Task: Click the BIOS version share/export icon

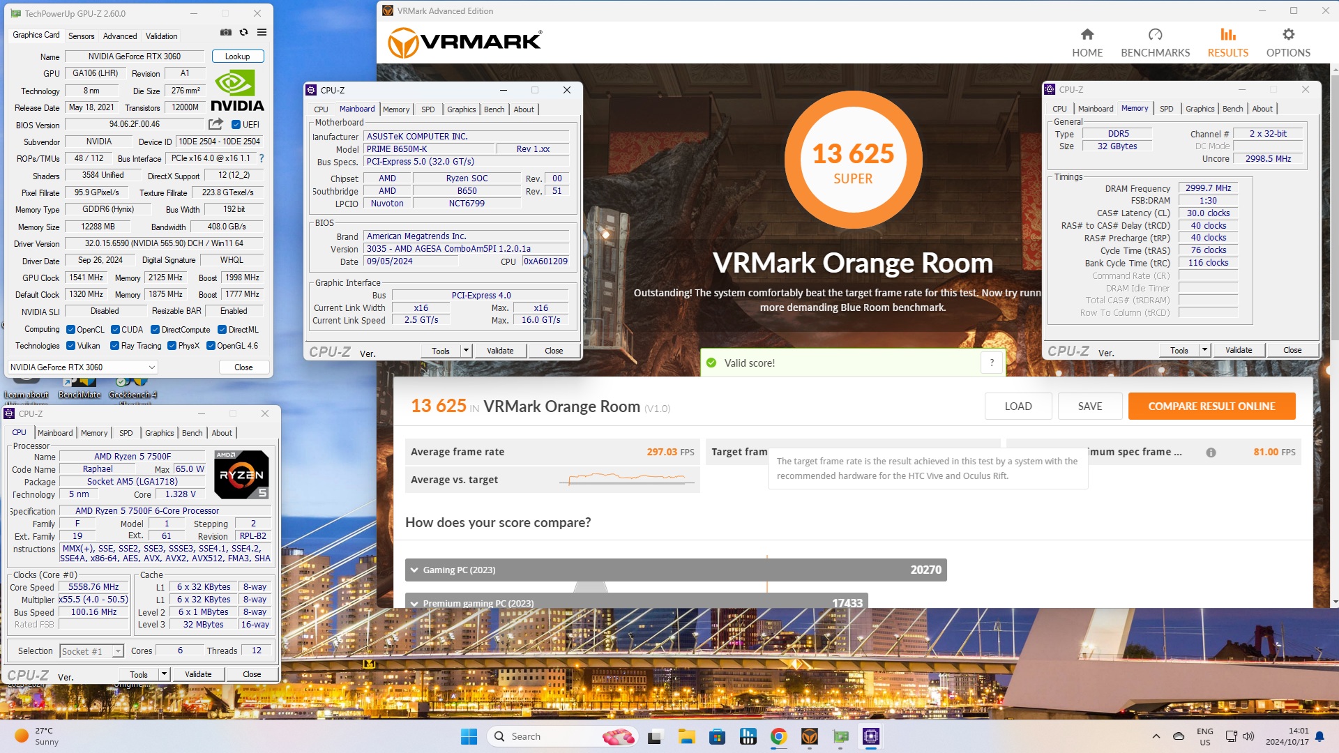Action: (215, 124)
